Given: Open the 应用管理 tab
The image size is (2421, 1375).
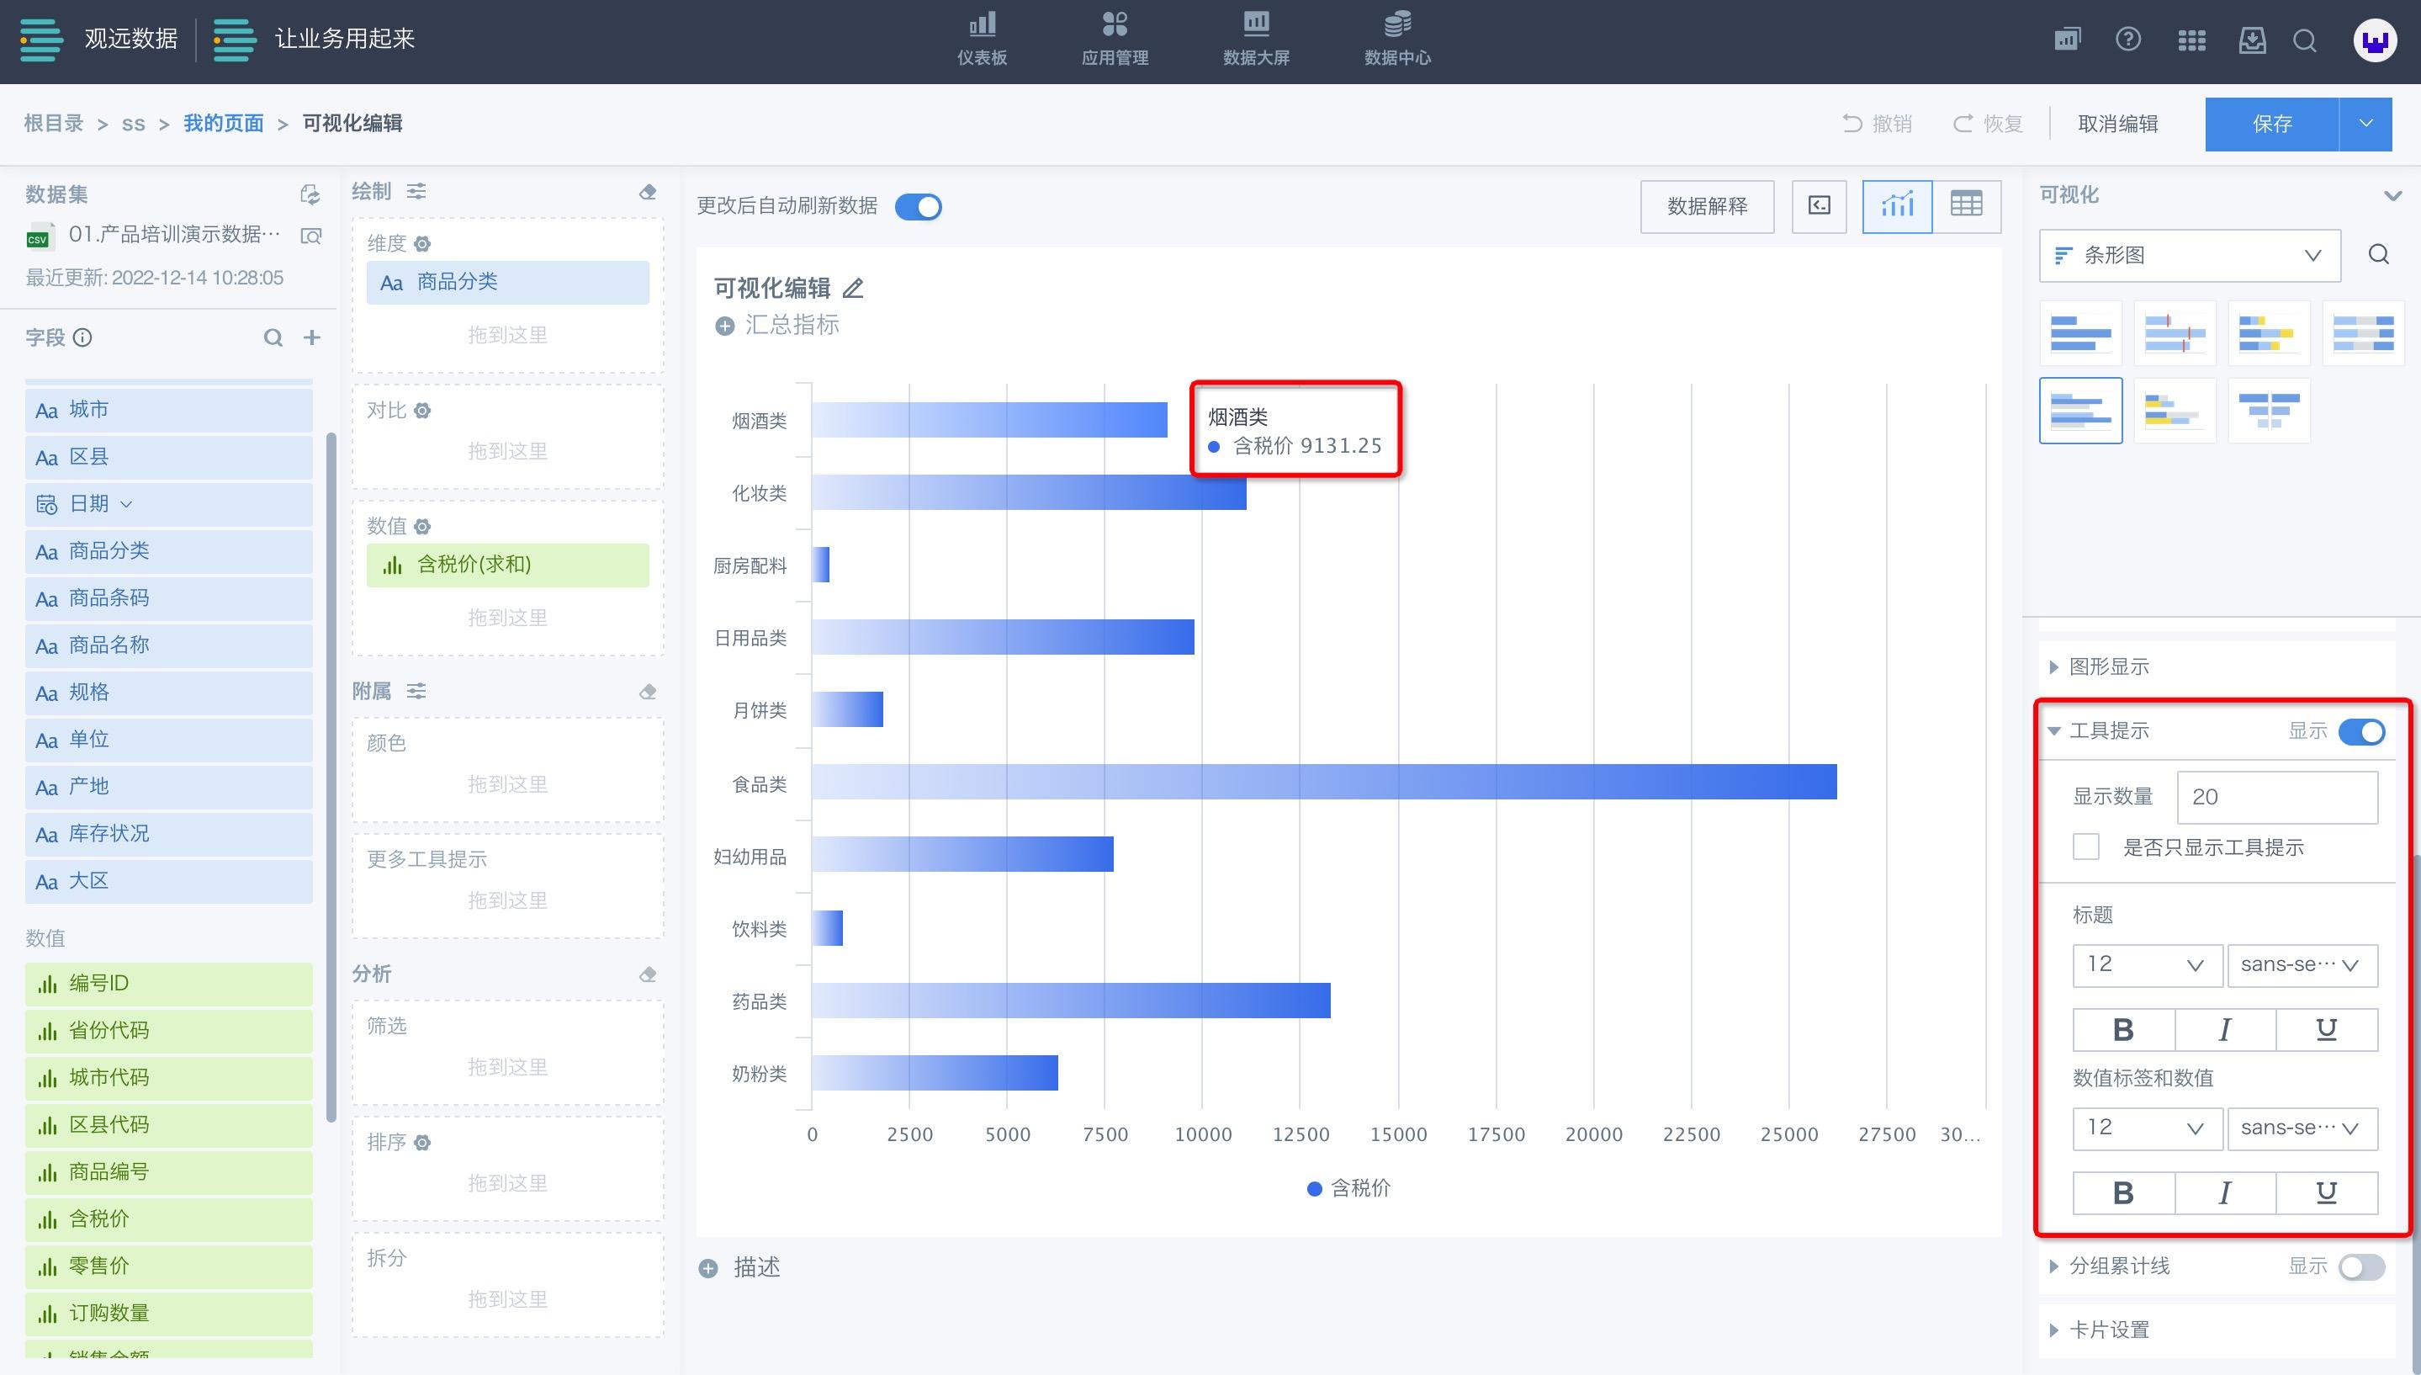Looking at the screenshot, I should pyautogui.click(x=1115, y=40).
